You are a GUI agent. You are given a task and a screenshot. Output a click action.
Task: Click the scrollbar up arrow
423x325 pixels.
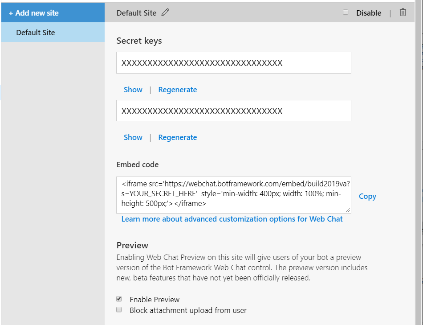pyautogui.click(x=419, y=4)
